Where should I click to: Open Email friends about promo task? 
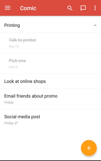(x=50, y=99)
